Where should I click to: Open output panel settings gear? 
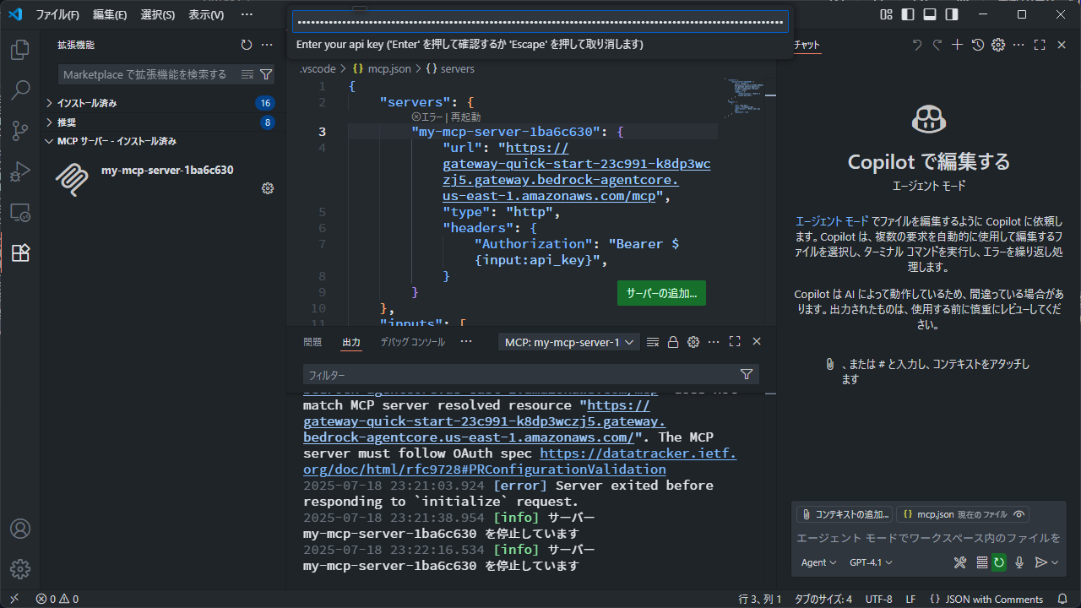pyautogui.click(x=693, y=342)
